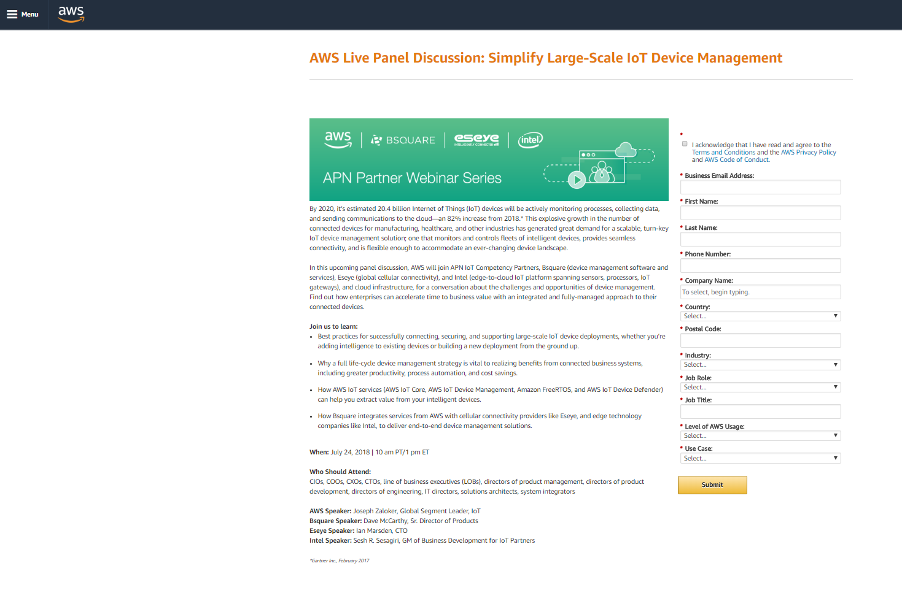Image resolution: width=902 pixels, height=593 pixels.
Task: Click the 'Intel Speaker:' line
Action: point(422,541)
